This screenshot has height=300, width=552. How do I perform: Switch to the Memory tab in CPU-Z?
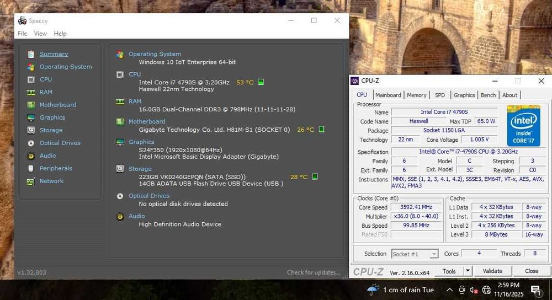(x=416, y=95)
